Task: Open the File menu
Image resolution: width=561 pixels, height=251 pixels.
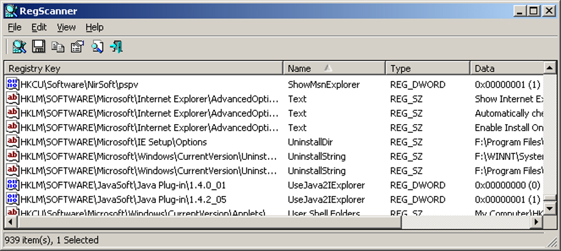Action: coord(15,27)
